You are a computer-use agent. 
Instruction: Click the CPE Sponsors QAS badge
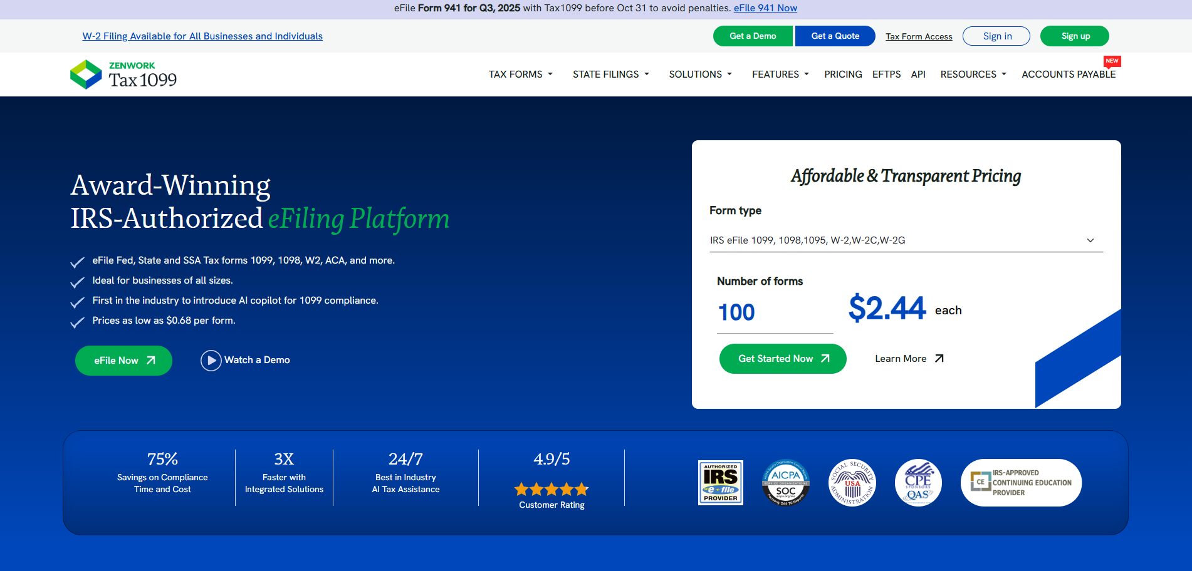pos(918,483)
